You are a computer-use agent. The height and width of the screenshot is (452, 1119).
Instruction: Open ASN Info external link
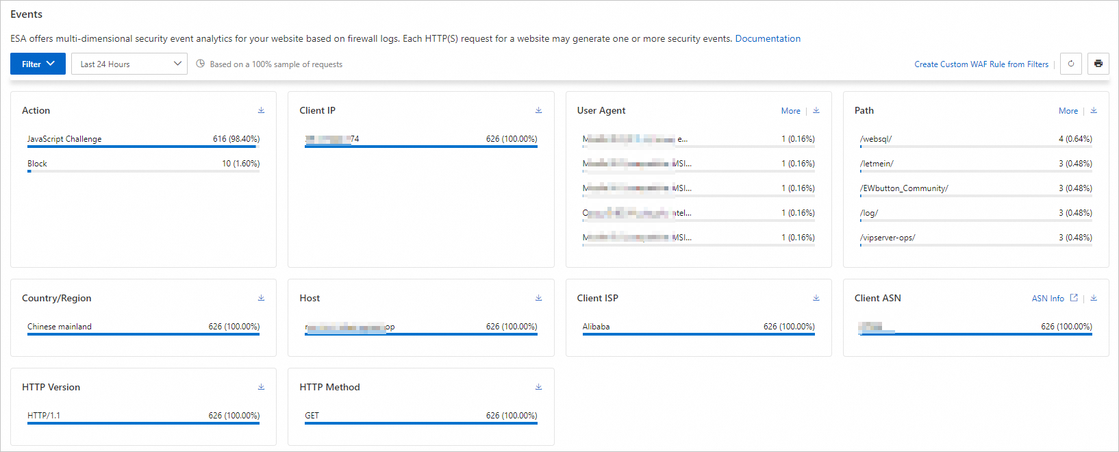pos(1054,299)
